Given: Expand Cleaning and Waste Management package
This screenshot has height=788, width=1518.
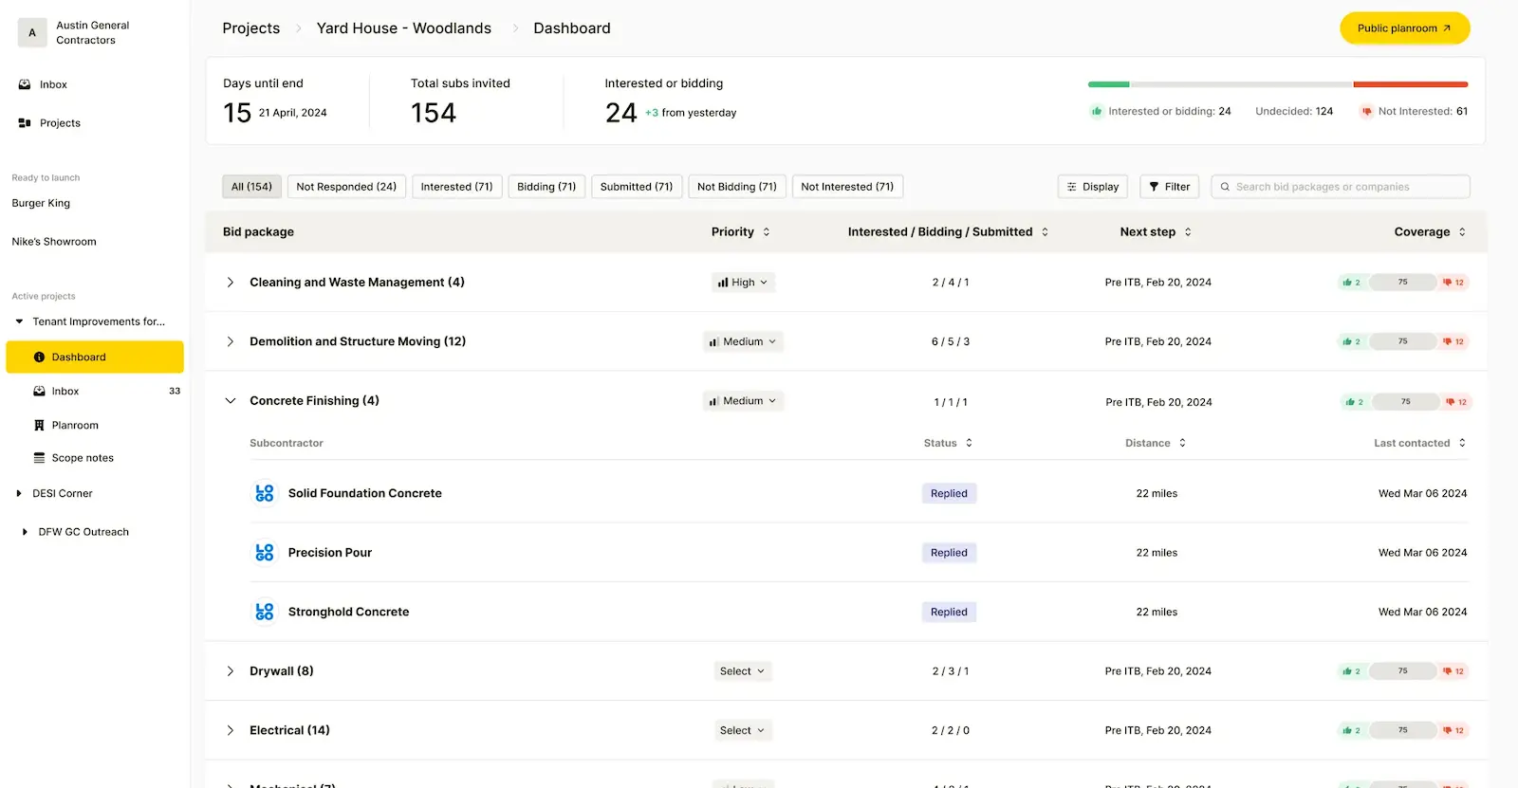Looking at the screenshot, I should 230,283.
